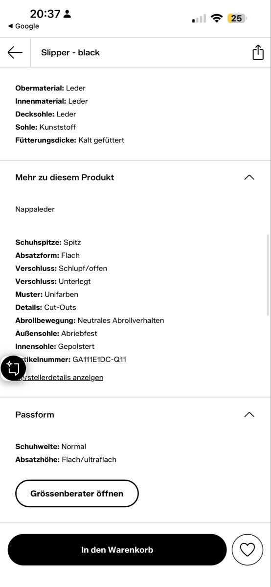The width and height of the screenshot is (271, 587).
Task: Open the share icon in header
Action: pos(258,52)
